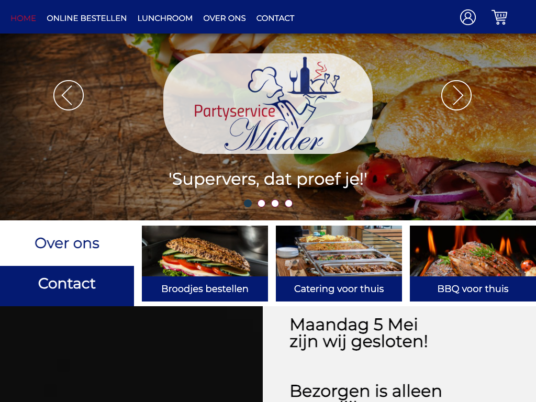The image size is (536, 402).
Task: Select the second carousel dot
Action: click(x=262, y=204)
